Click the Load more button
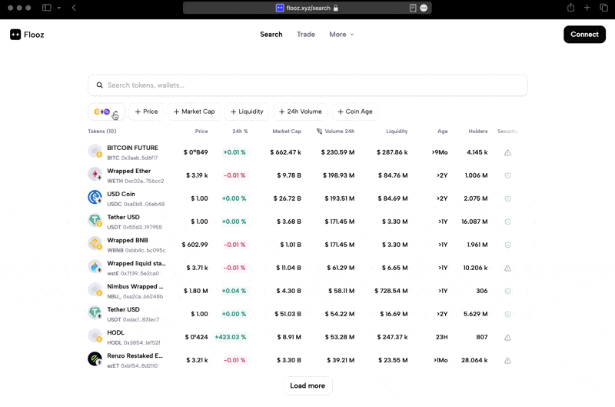This screenshot has width=615, height=407. (307, 385)
